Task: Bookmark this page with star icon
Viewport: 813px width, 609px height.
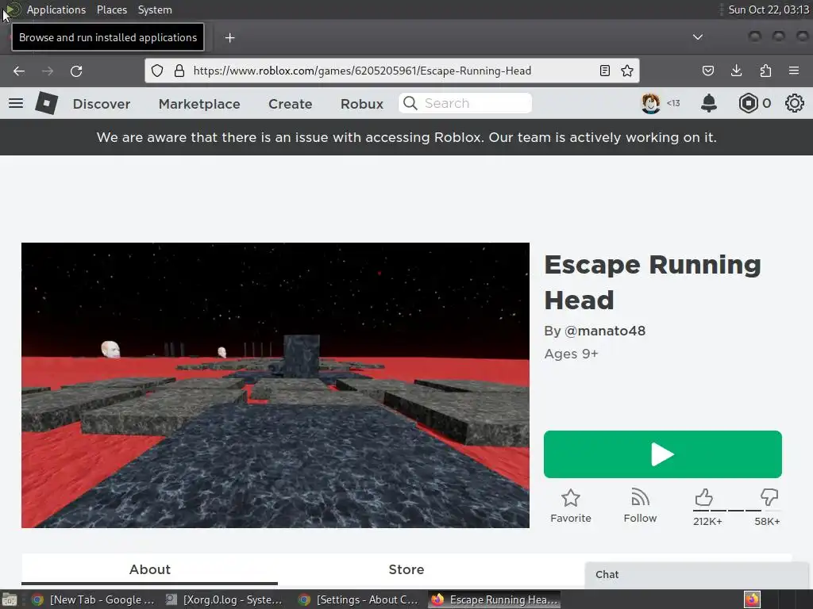Action: (x=627, y=71)
